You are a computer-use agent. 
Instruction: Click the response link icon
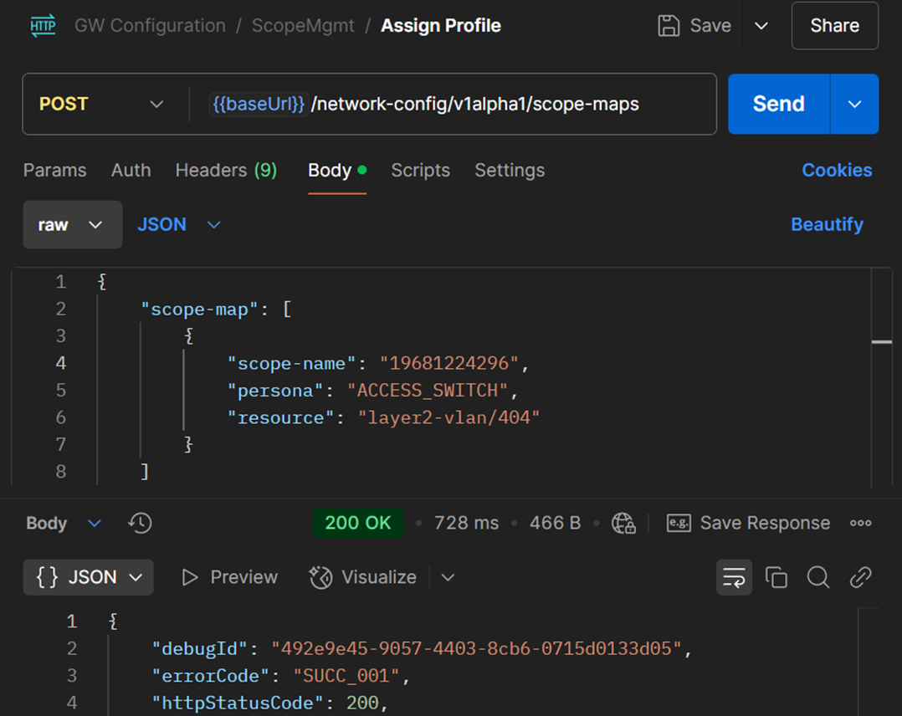tap(861, 577)
